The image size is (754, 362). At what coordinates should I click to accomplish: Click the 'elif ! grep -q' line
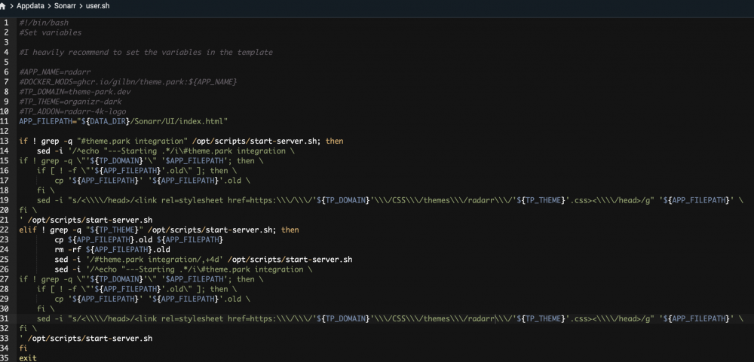tap(159, 230)
